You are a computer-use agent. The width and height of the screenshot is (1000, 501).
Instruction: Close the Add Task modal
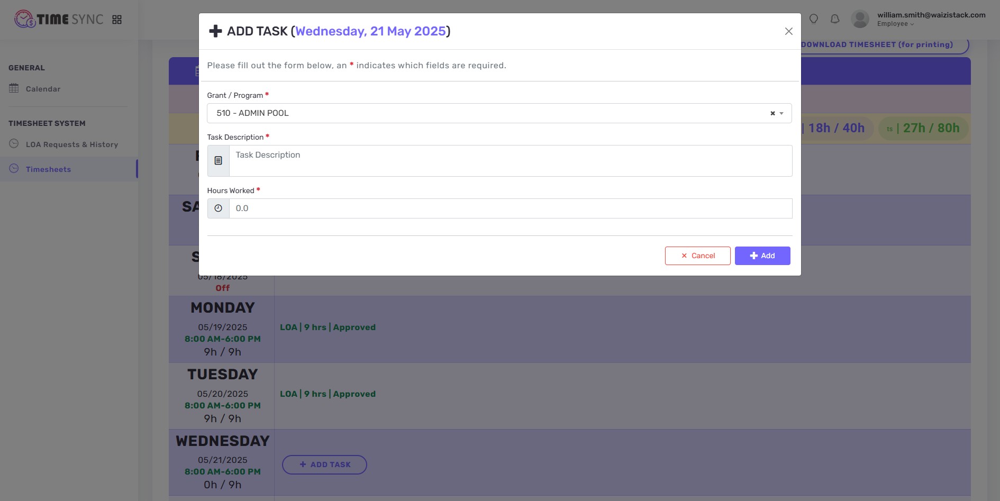[x=788, y=31]
